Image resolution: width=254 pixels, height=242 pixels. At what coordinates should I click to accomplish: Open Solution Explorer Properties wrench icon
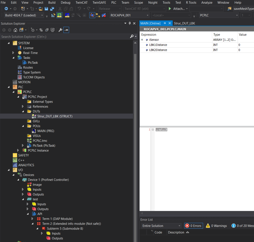point(61,29)
